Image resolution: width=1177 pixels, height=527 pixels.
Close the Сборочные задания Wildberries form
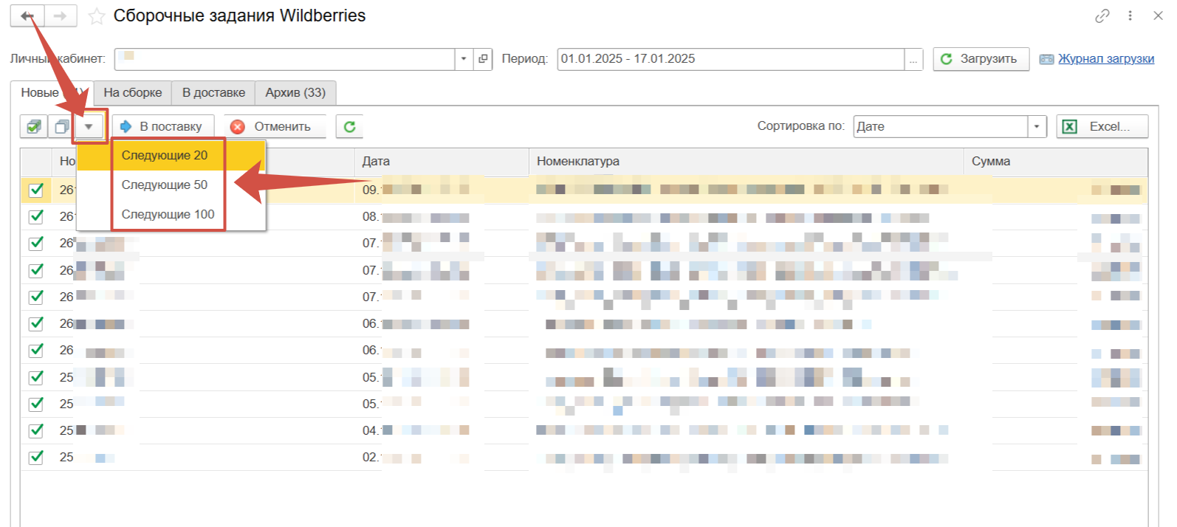[1158, 15]
